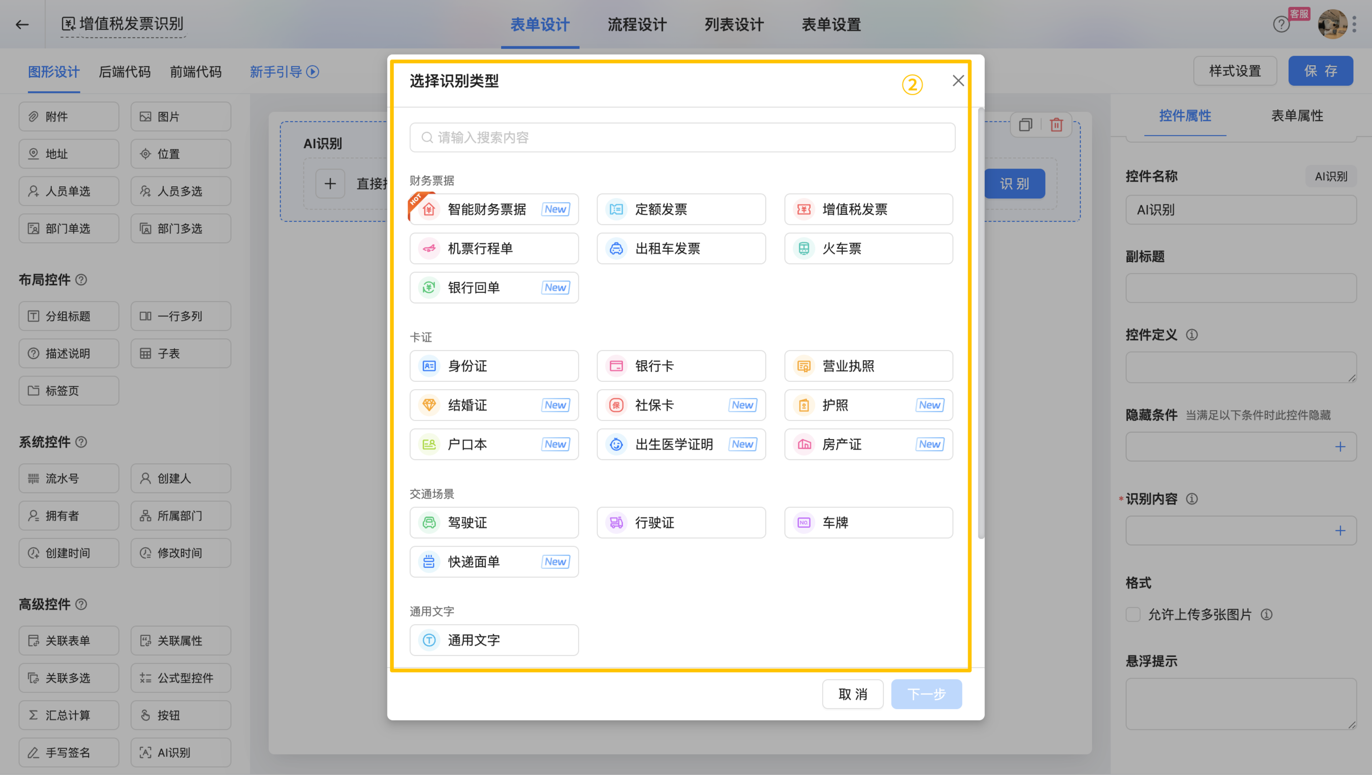Click plus to add 识别内容
Image resolution: width=1372 pixels, height=775 pixels.
coord(1340,531)
